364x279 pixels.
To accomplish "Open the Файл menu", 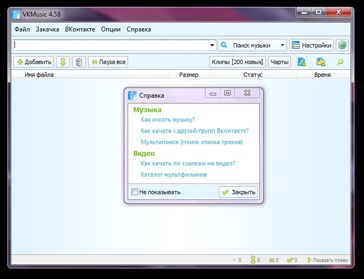I will coord(22,29).
